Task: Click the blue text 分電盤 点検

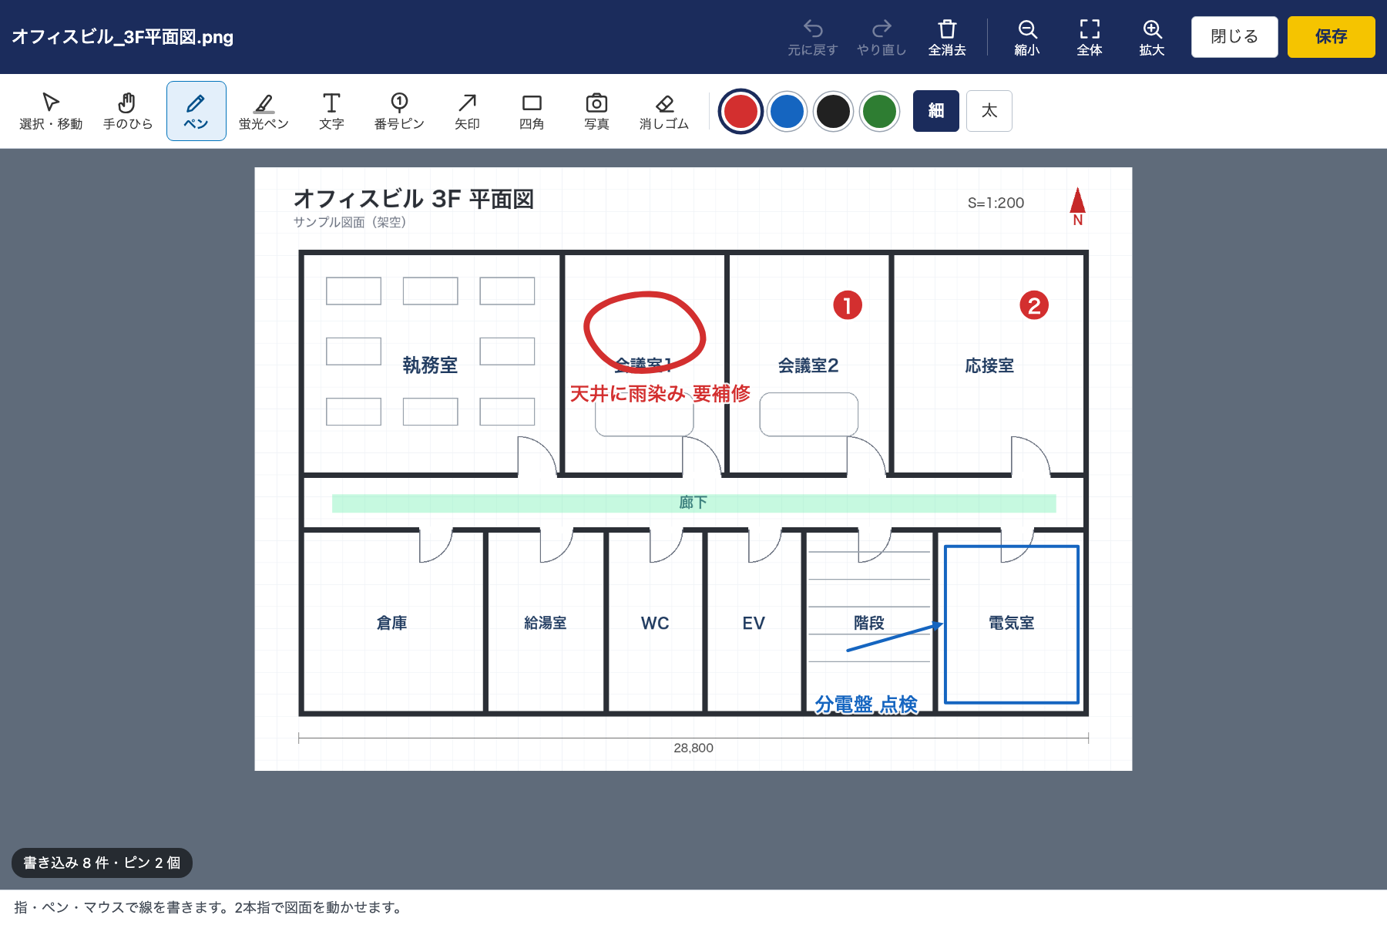Action: click(866, 705)
